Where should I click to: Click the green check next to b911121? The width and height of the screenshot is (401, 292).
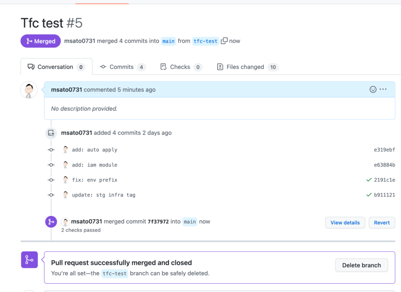(369, 195)
